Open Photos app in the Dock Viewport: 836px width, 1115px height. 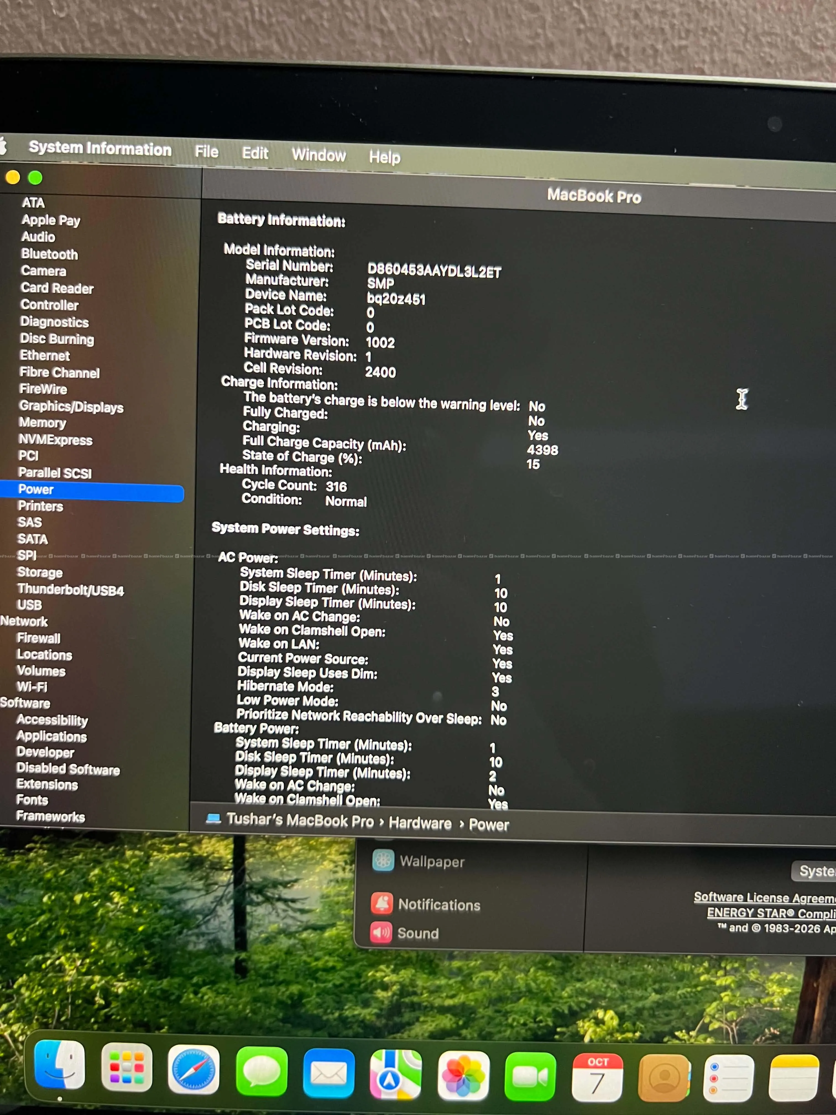[x=463, y=1076]
